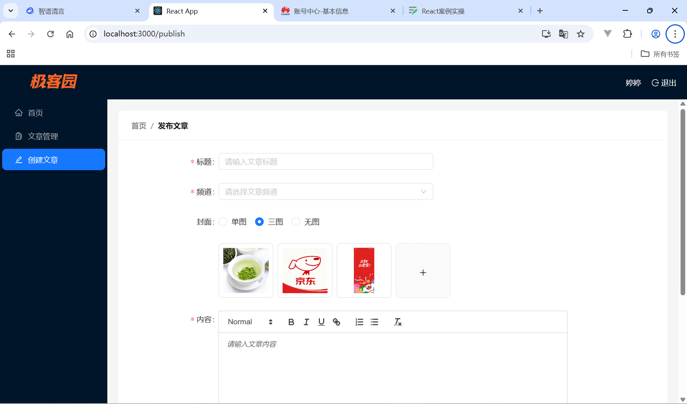
Task: Toggle underline formatting in the editor
Action: coord(321,322)
